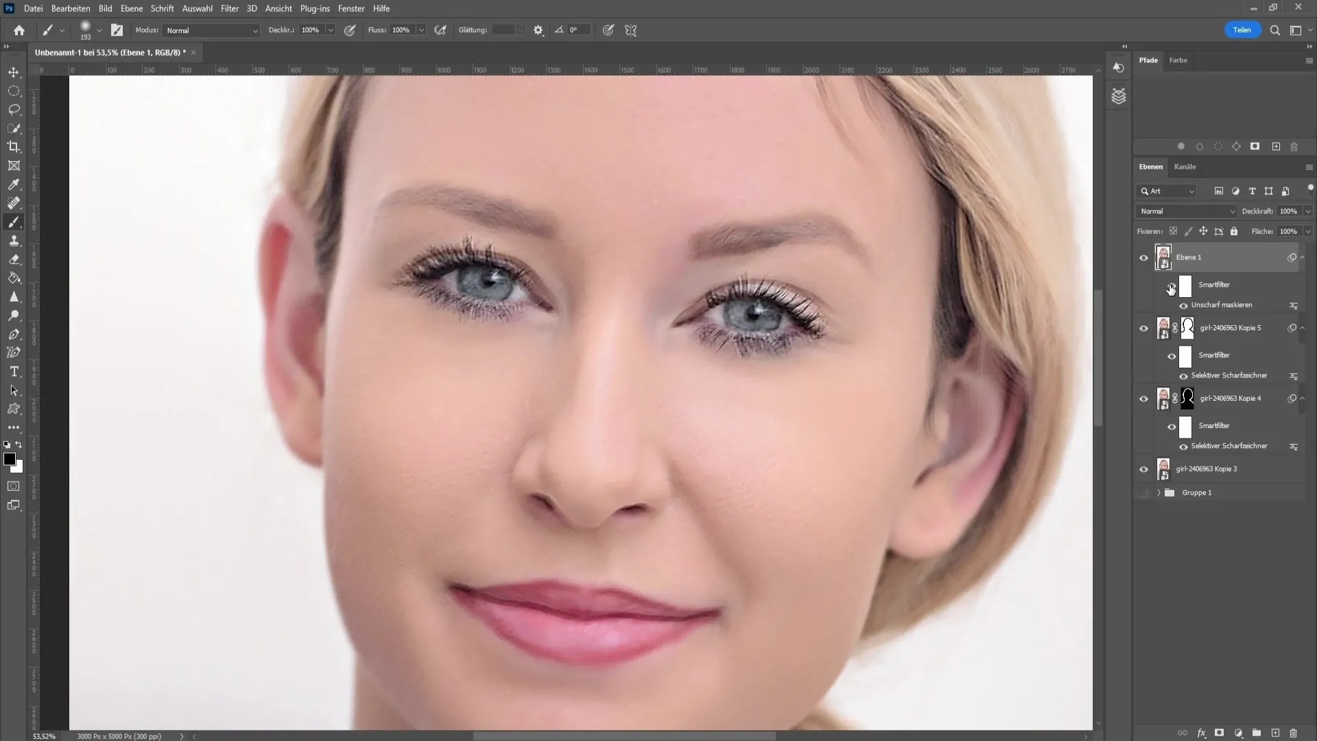This screenshot has width=1317, height=741.
Task: Select the Clone Stamp tool
Action: tap(14, 241)
